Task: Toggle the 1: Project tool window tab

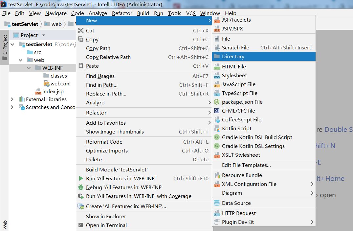Action: [5, 47]
